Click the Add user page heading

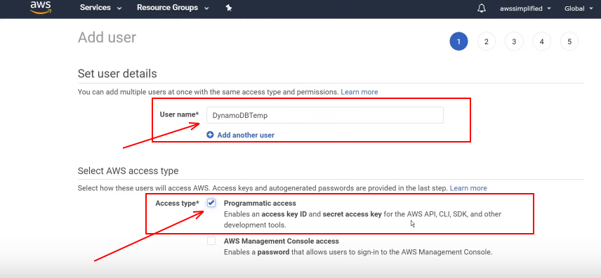pos(107,38)
